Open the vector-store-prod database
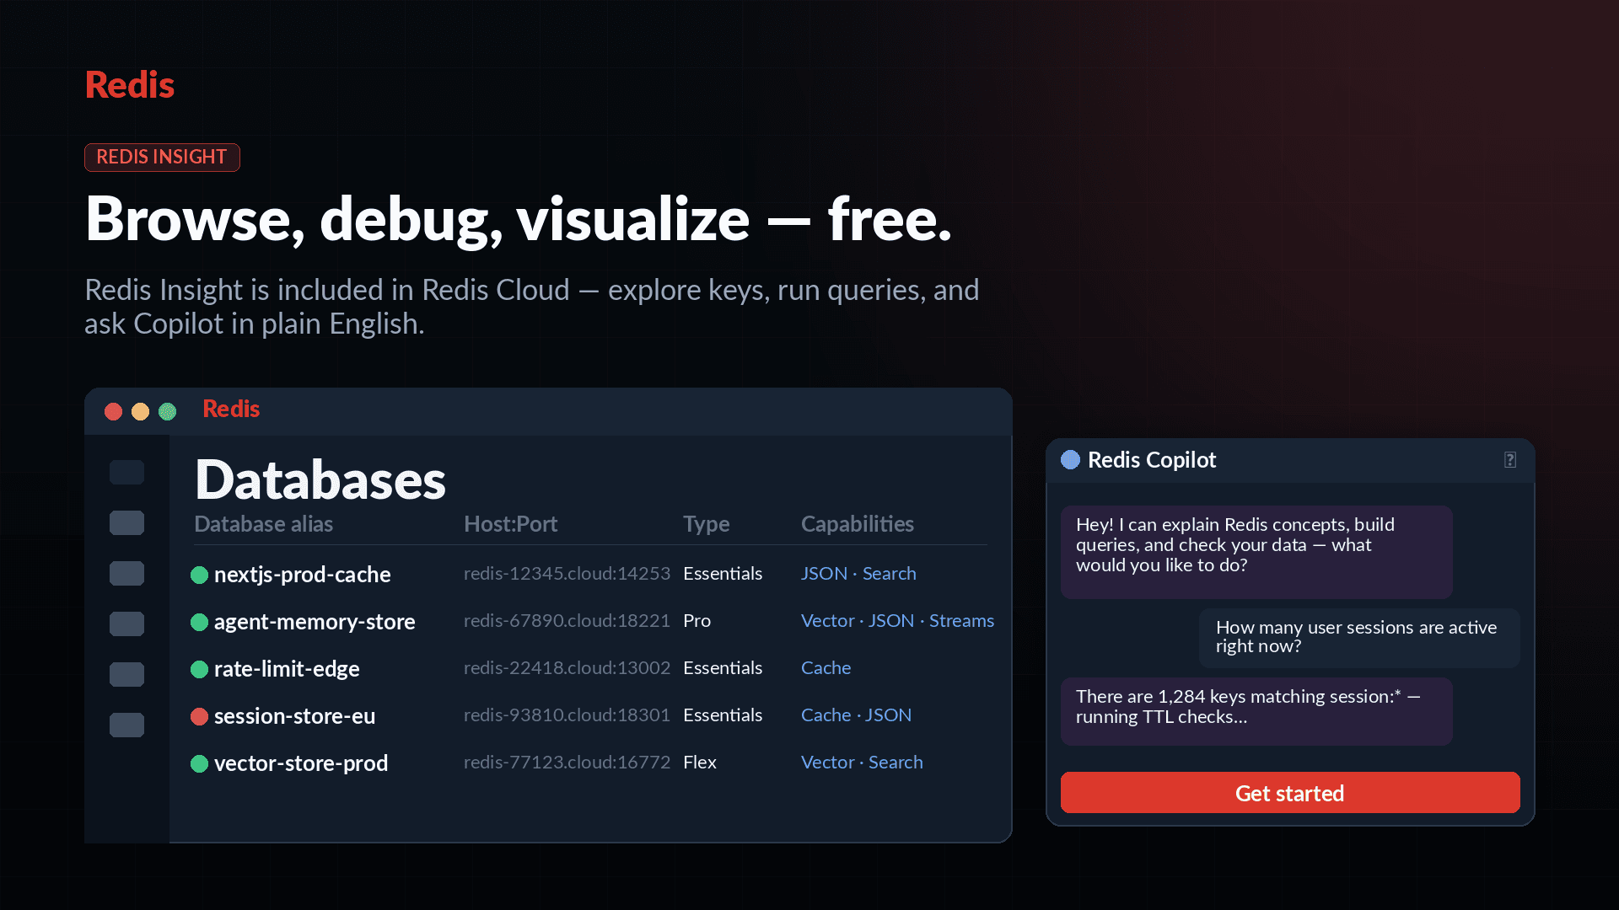 [x=301, y=763]
